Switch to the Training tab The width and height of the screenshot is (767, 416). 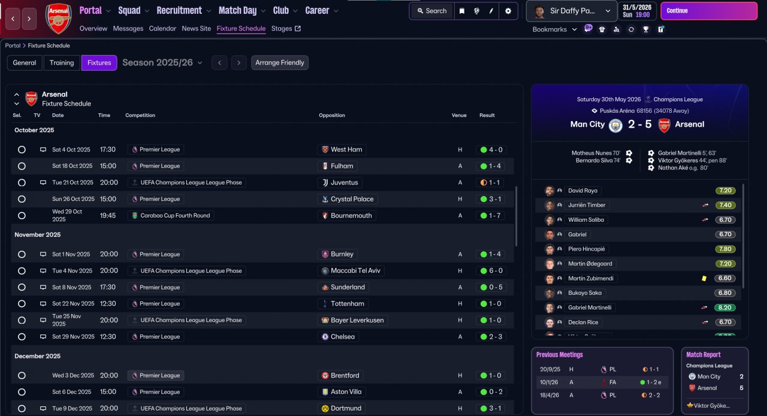click(x=62, y=63)
